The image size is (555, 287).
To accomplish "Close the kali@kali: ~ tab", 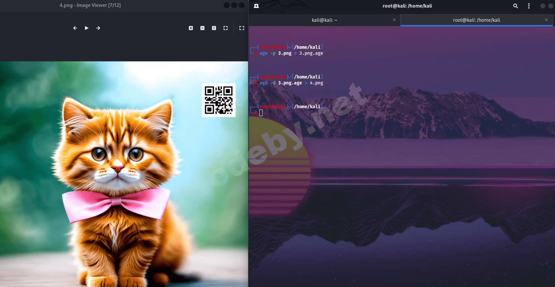I will pos(394,20).
